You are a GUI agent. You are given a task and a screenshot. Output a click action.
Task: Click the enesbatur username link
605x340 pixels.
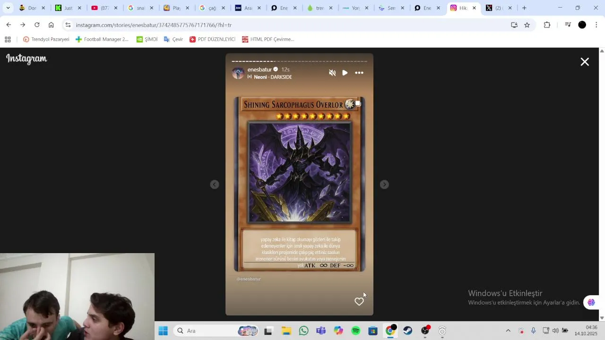[259, 69]
